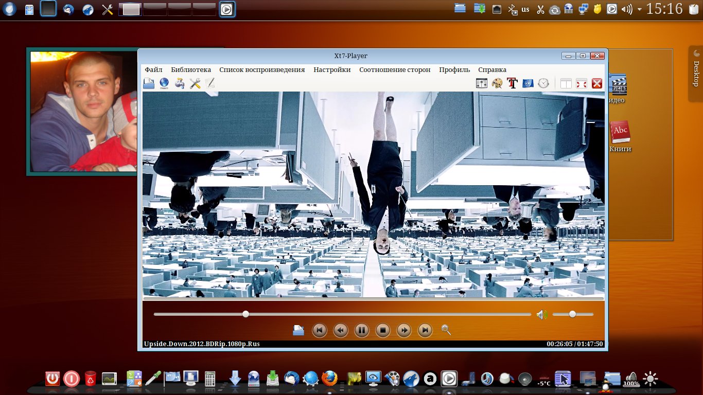The image size is (703, 395).
Task: Click the file name Upside.Down.2012.BDRip.1080p.Rus
Action: 202,344
